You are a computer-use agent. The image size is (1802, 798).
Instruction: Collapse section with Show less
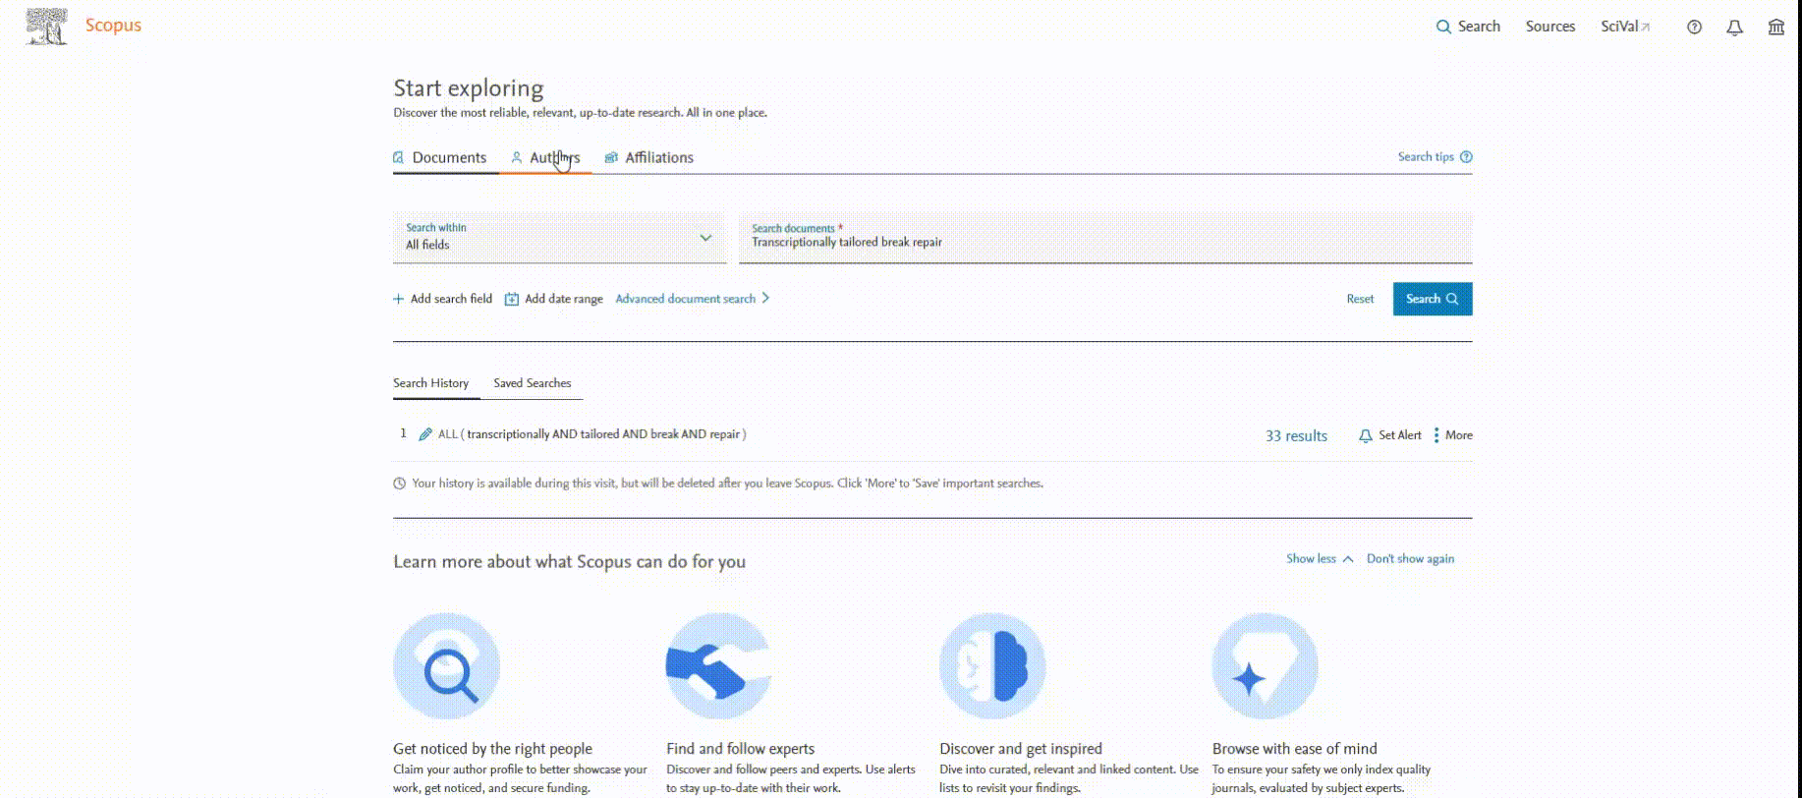pyautogui.click(x=1320, y=559)
